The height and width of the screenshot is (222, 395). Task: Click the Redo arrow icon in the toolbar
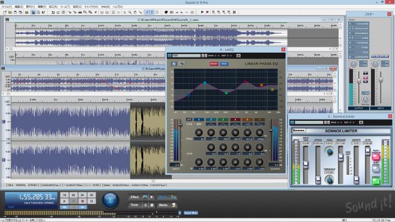coord(58,12)
